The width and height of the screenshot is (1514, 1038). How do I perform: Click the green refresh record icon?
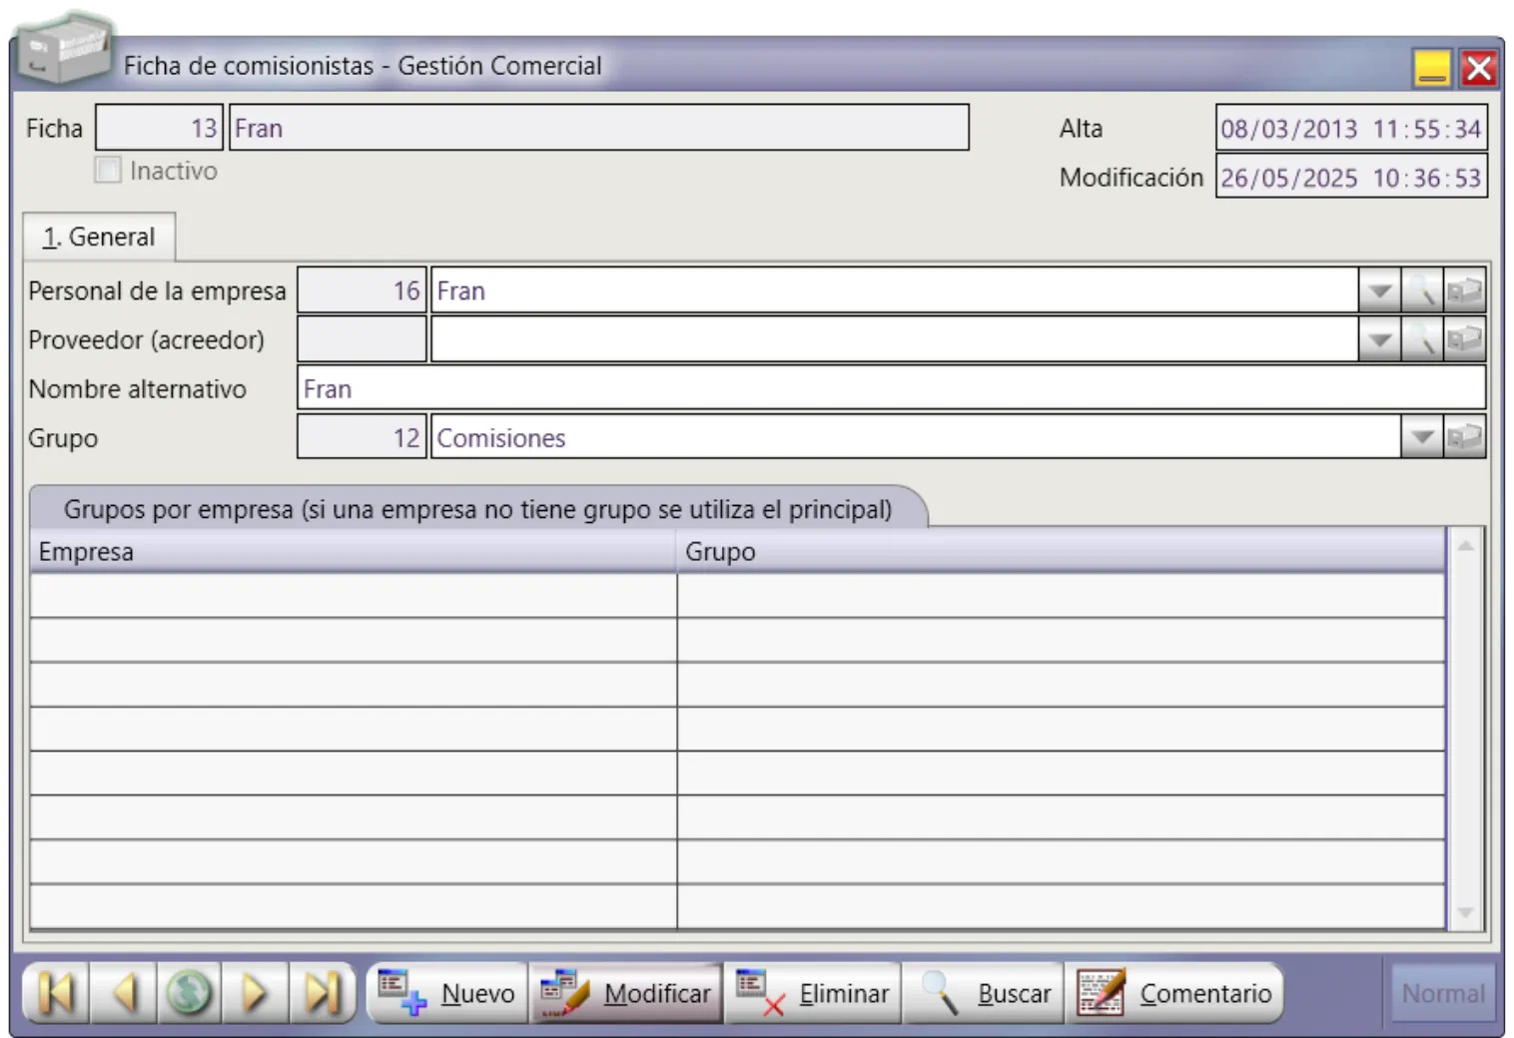pyautogui.click(x=190, y=993)
